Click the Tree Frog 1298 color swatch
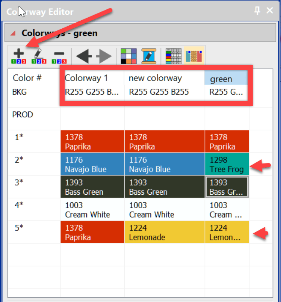This screenshot has height=302, width=281. [226, 164]
